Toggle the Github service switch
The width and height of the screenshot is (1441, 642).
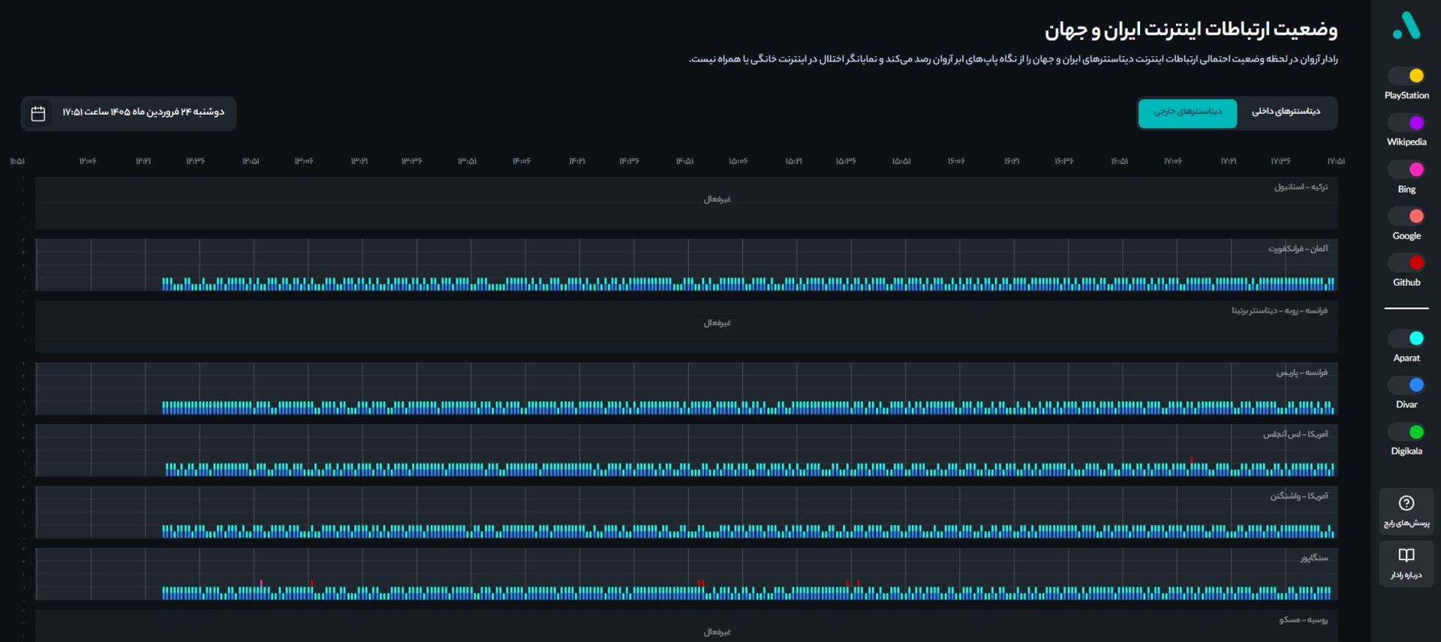[x=1406, y=262]
